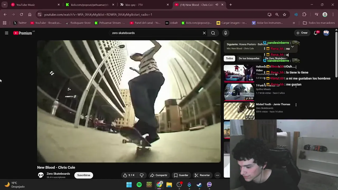Clip the video with Recortar
Viewport: 338px width, 190px height.
202,175
